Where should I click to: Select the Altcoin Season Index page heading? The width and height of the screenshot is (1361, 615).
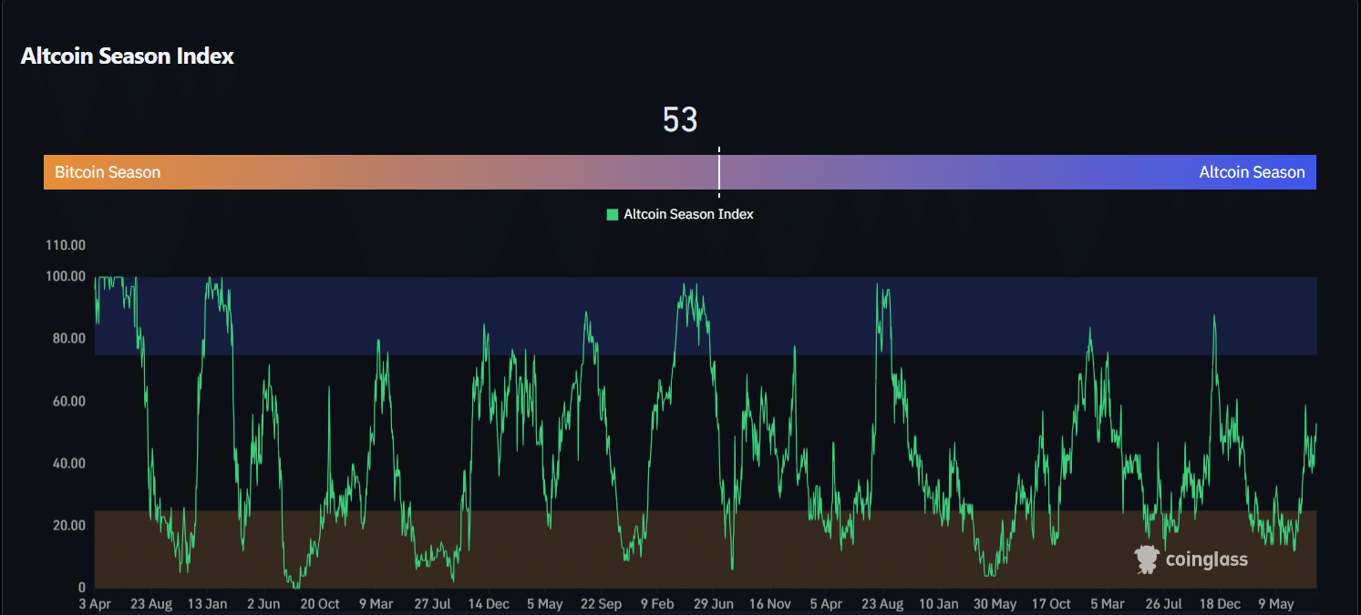point(128,56)
